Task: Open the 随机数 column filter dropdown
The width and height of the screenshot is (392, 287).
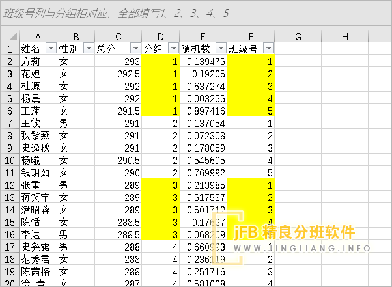Action: 221,48
